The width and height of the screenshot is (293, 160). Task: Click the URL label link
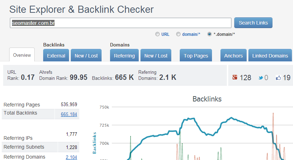click(x=165, y=34)
